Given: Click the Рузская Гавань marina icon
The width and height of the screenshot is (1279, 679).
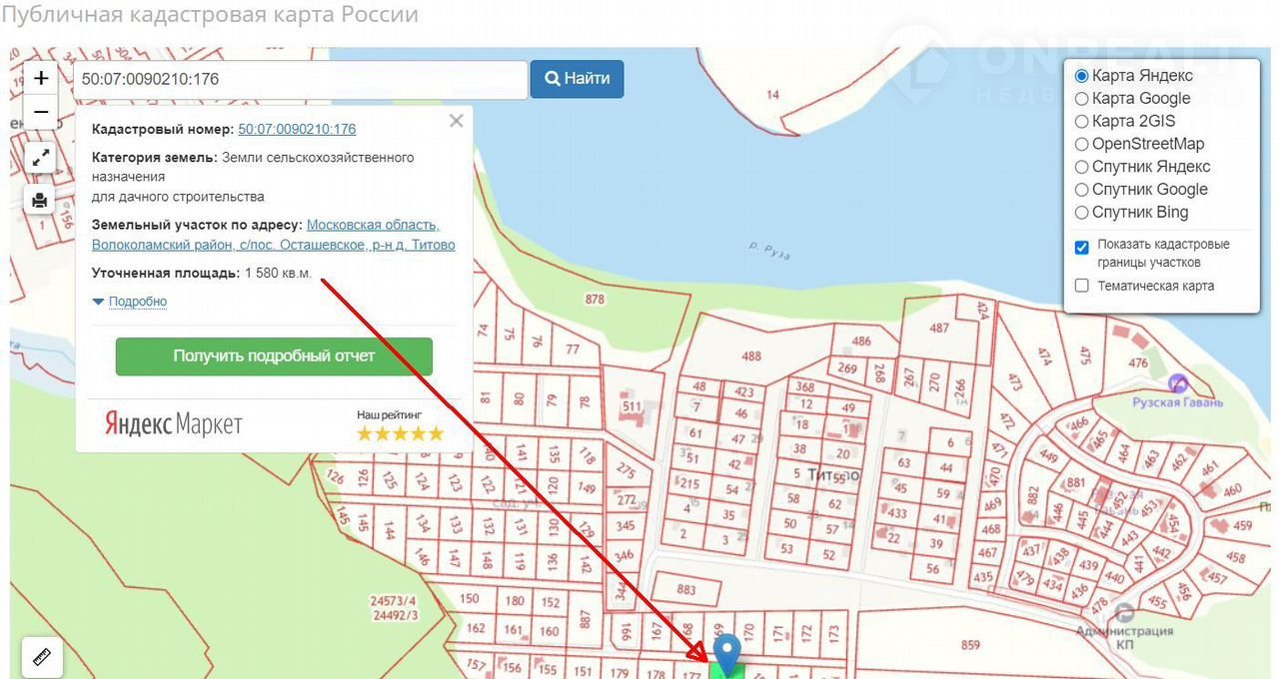Looking at the screenshot, I should tap(1178, 382).
